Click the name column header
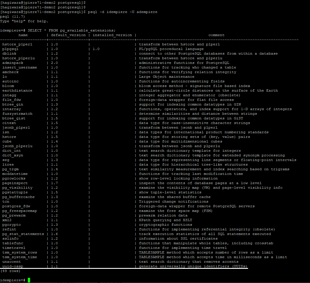 [x=23, y=35]
